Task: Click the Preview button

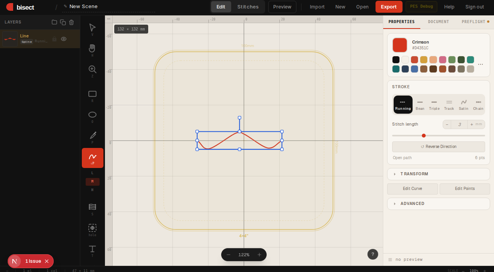Action: (x=282, y=7)
